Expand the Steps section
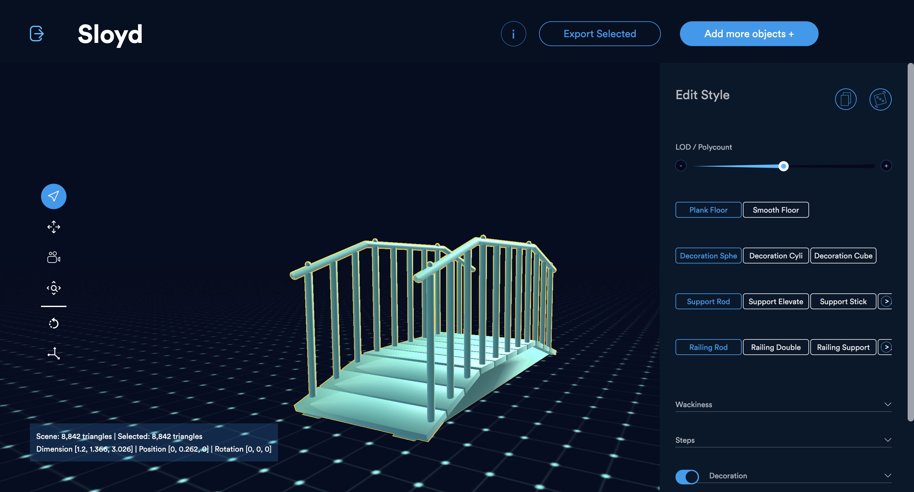Image resolution: width=914 pixels, height=492 pixels. tap(783, 440)
